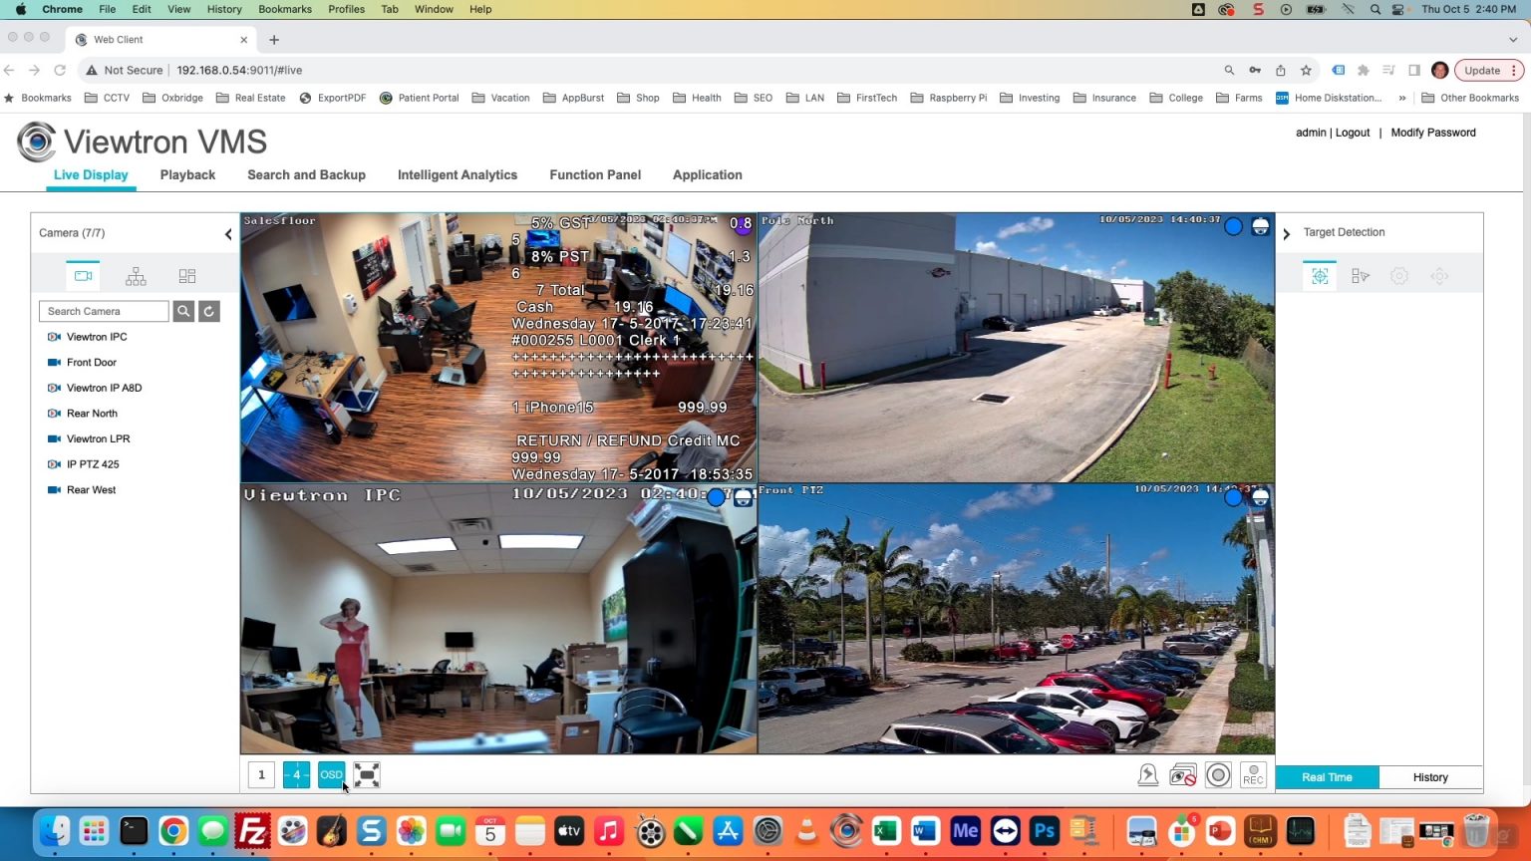Expand hidden bookmarks with double-arrow chevron
The width and height of the screenshot is (1531, 861).
coord(1401,98)
